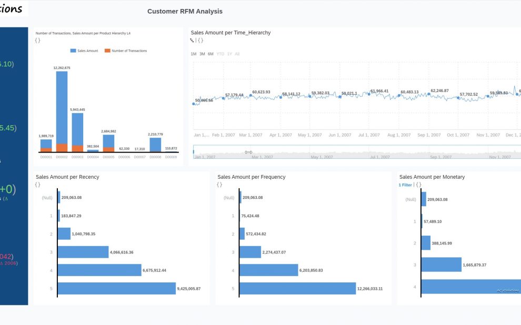Select Recency score 5 bar
The height and width of the screenshot is (325, 521).
pyautogui.click(x=116, y=288)
